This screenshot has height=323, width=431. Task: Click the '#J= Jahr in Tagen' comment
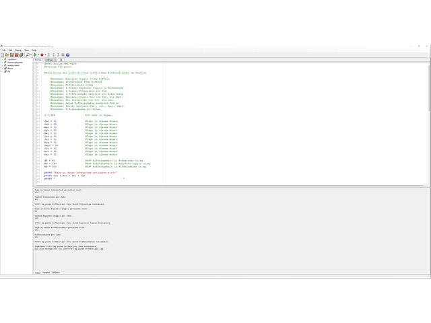98,115
